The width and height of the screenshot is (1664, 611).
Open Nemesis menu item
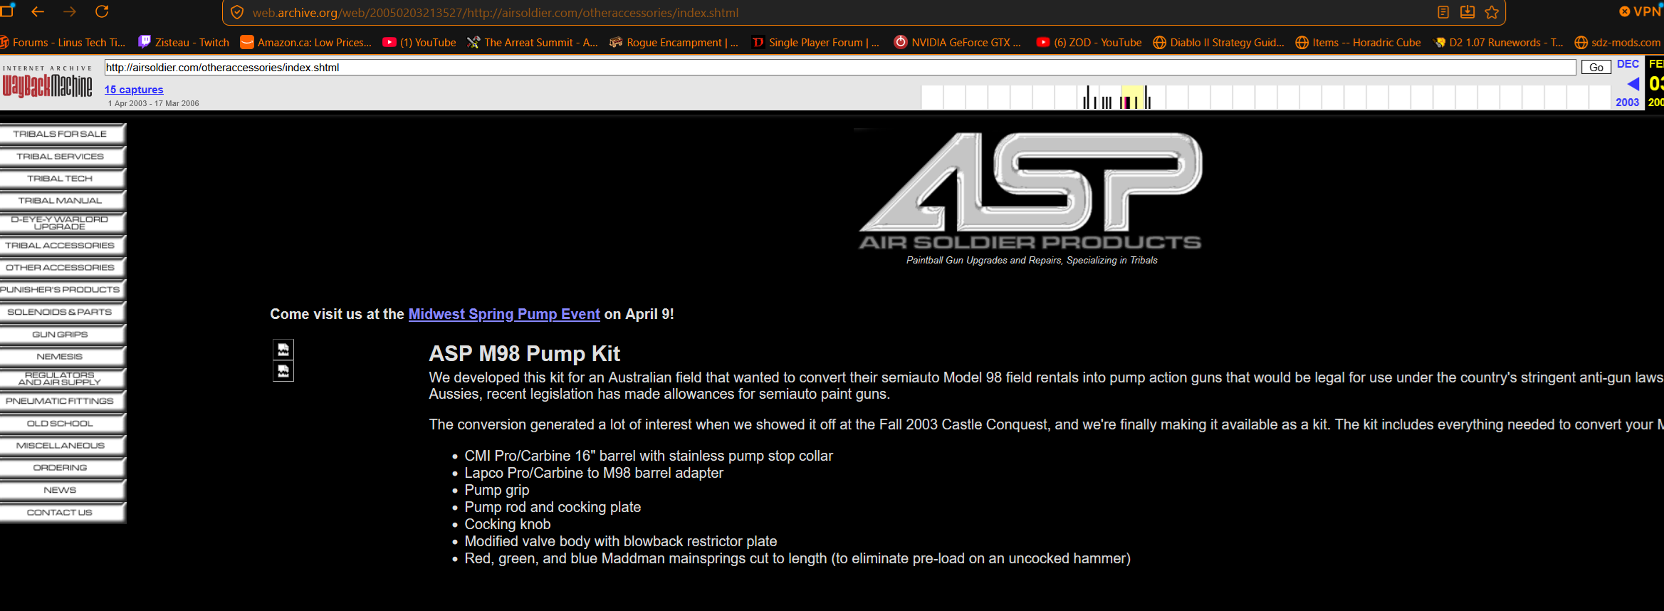(63, 357)
